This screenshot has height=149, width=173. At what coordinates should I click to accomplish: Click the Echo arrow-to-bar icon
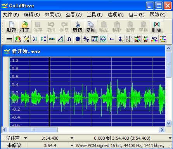coord(35,39)
